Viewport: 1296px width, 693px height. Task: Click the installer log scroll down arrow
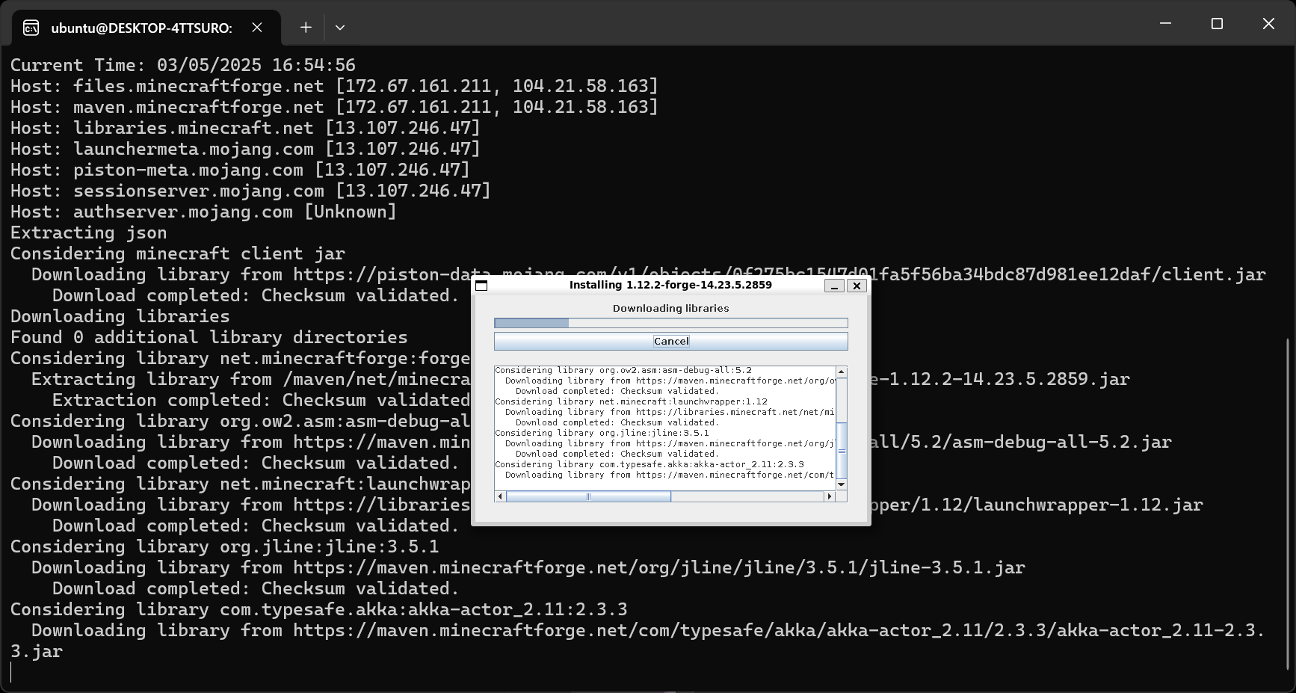point(842,484)
